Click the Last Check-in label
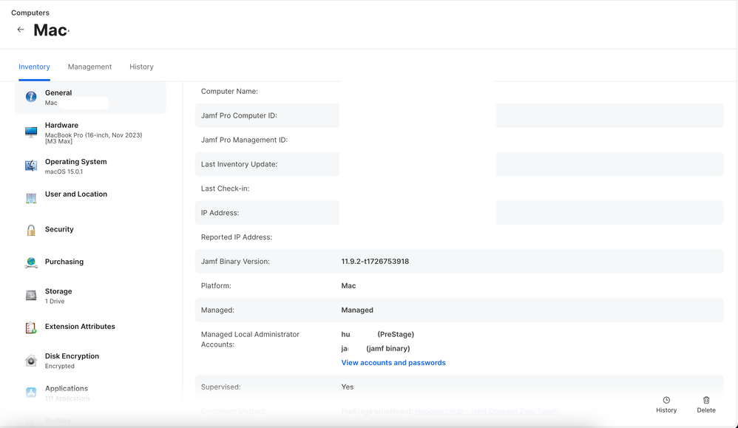The width and height of the screenshot is (738, 428). click(225, 188)
